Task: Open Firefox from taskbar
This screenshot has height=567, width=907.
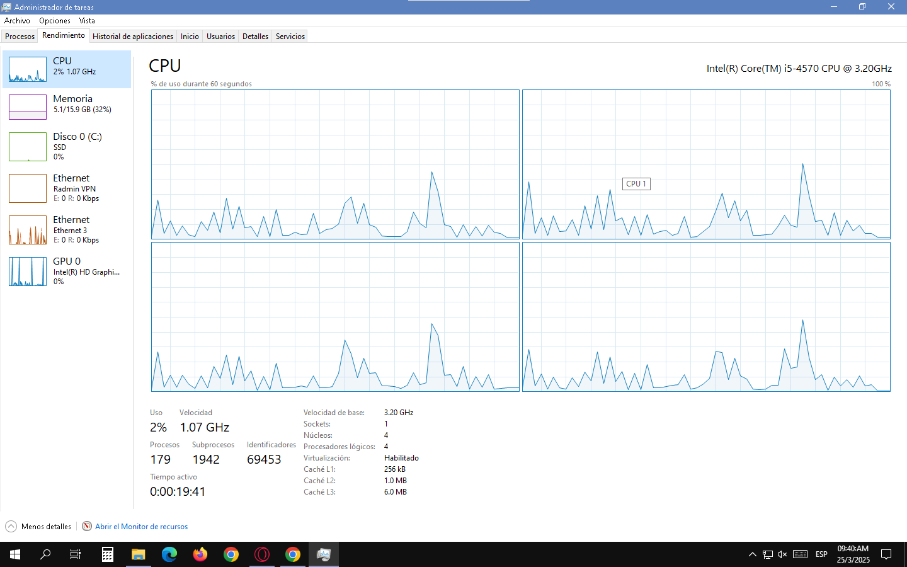Action: pyautogui.click(x=200, y=554)
